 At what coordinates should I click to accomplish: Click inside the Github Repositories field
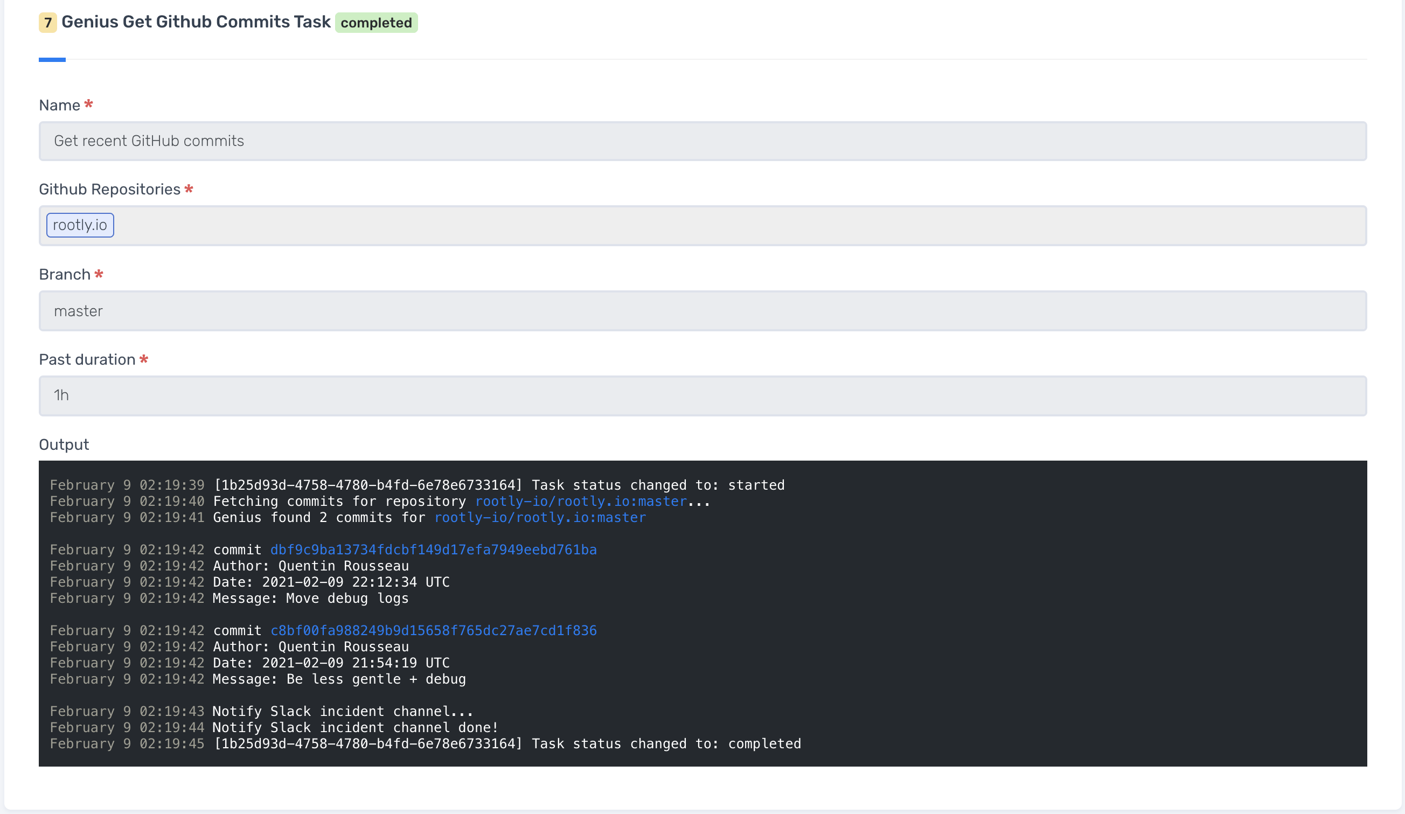tap(702, 226)
